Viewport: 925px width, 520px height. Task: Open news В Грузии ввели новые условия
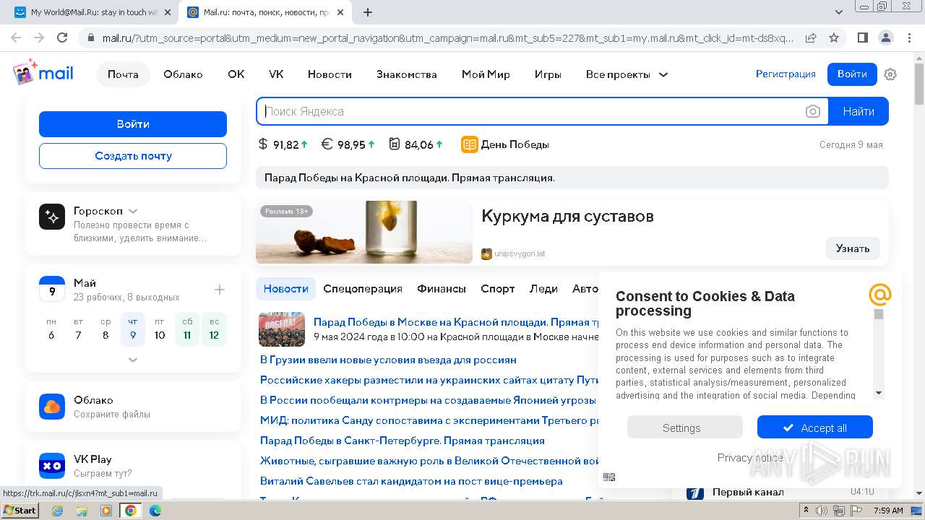[x=388, y=360]
